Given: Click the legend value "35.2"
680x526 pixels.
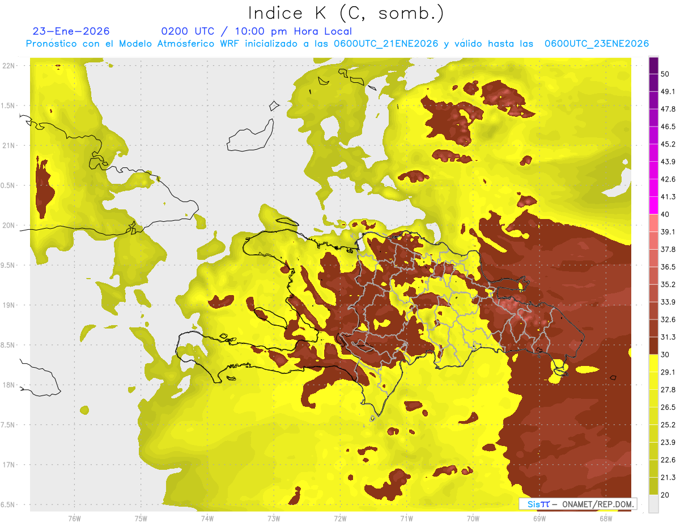Looking at the screenshot, I should [668, 285].
